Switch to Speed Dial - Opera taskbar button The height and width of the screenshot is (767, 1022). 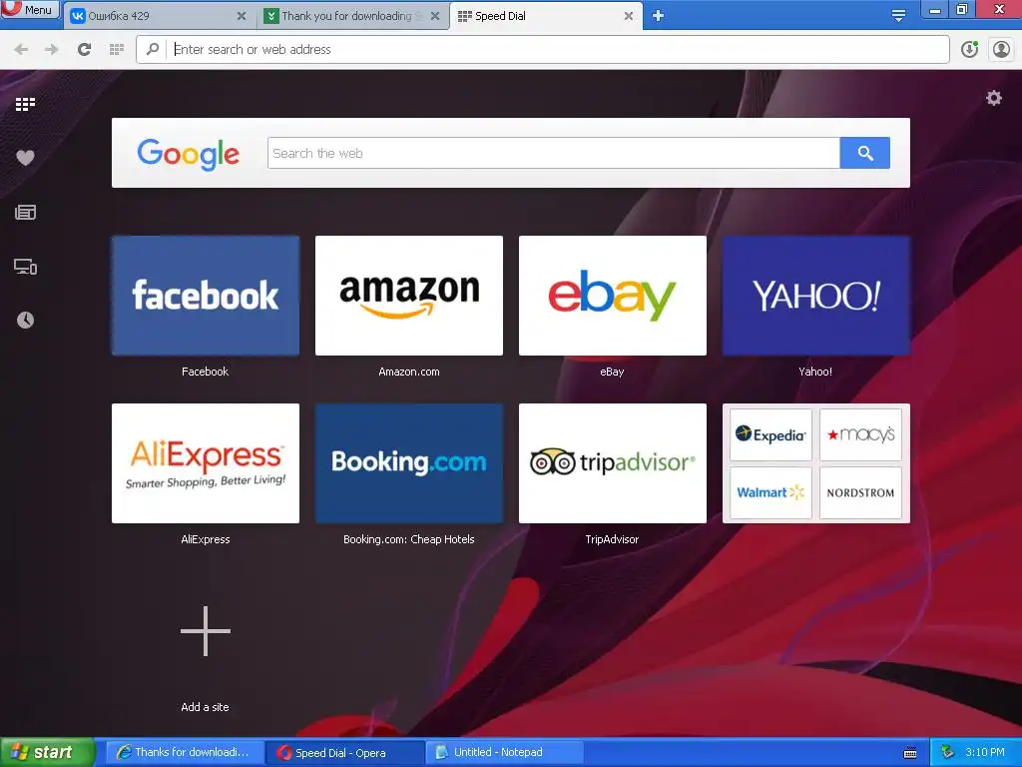(343, 753)
